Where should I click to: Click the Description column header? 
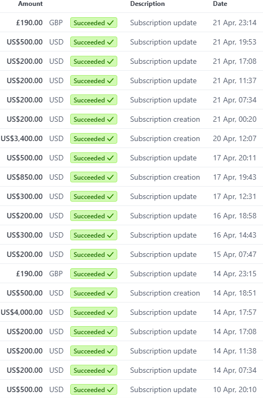[147, 4]
